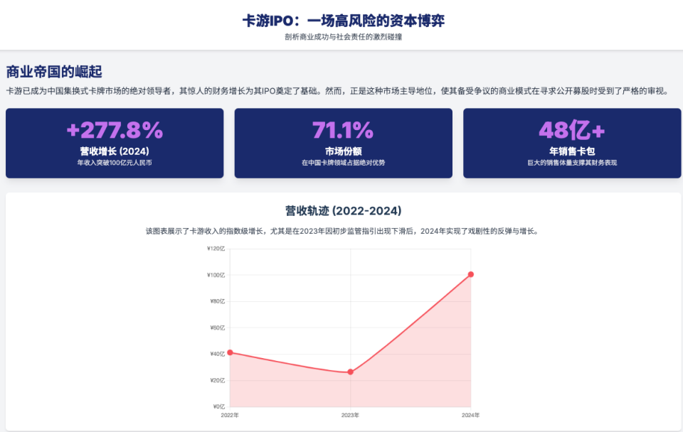Click the chart title 营收轨迹 (2022-2024)

[343, 211]
